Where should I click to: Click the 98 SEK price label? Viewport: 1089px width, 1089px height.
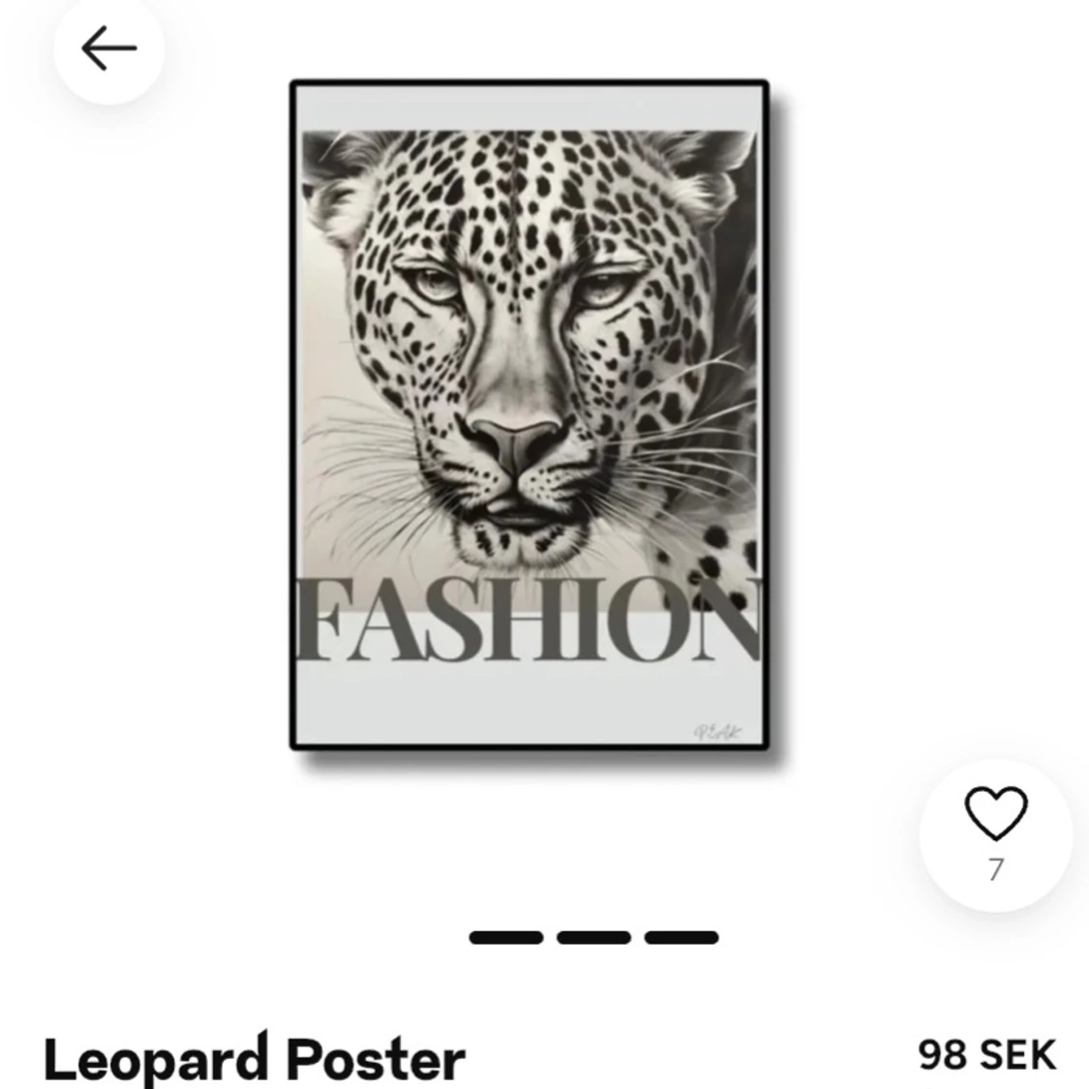coord(987,1056)
